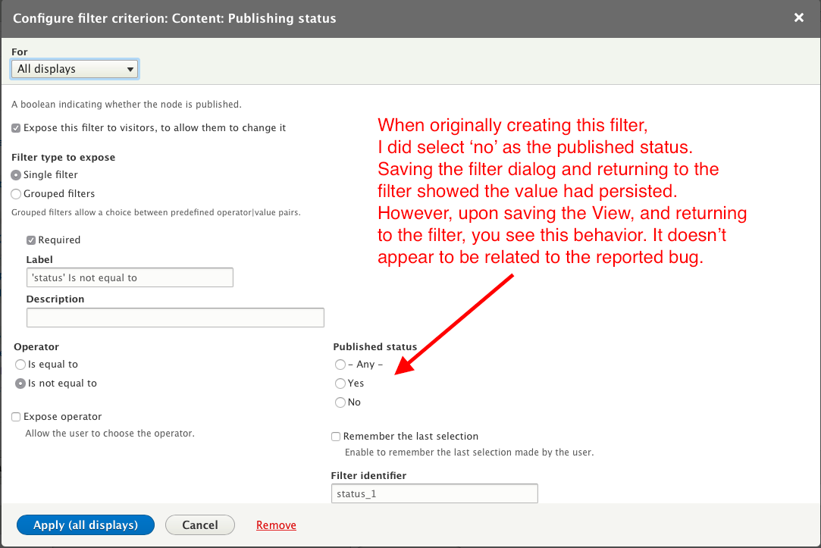Set published status to 'Yes'
821x548 pixels.
pyautogui.click(x=340, y=384)
